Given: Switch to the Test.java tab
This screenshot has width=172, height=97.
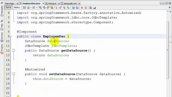Looking at the screenshot, I should tap(52, 4).
